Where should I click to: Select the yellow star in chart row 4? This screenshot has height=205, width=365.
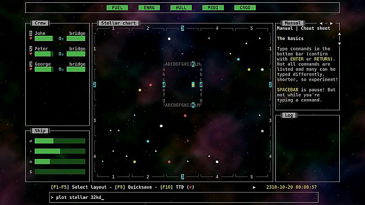pyautogui.click(x=135, y=161)
